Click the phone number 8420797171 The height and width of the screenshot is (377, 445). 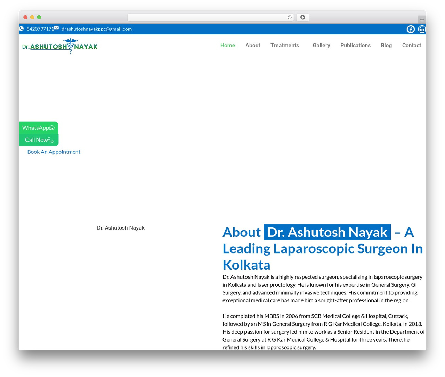[40, 29]
